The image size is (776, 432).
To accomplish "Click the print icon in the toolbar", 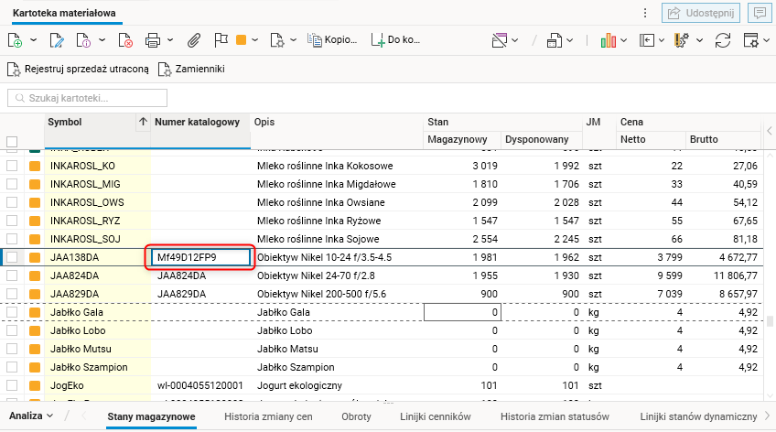I will 153,40.
